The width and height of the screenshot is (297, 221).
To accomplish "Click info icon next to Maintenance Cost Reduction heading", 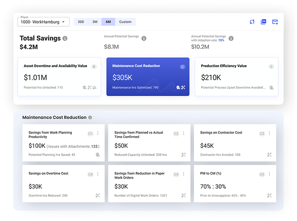I will point(90,118).
